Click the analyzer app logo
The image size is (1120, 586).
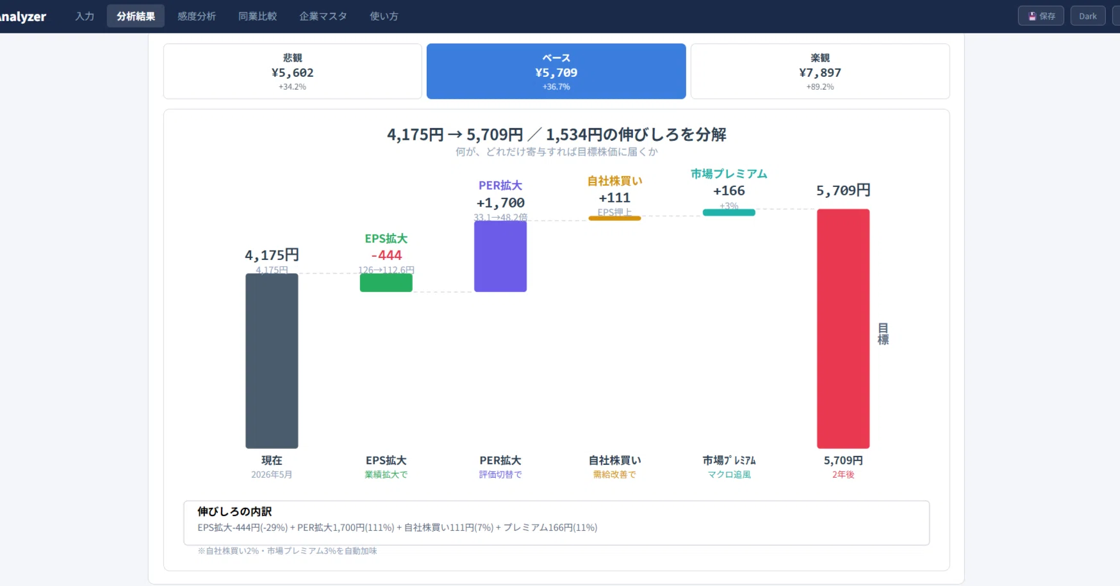pyautogui.click(x=23, y=17)
